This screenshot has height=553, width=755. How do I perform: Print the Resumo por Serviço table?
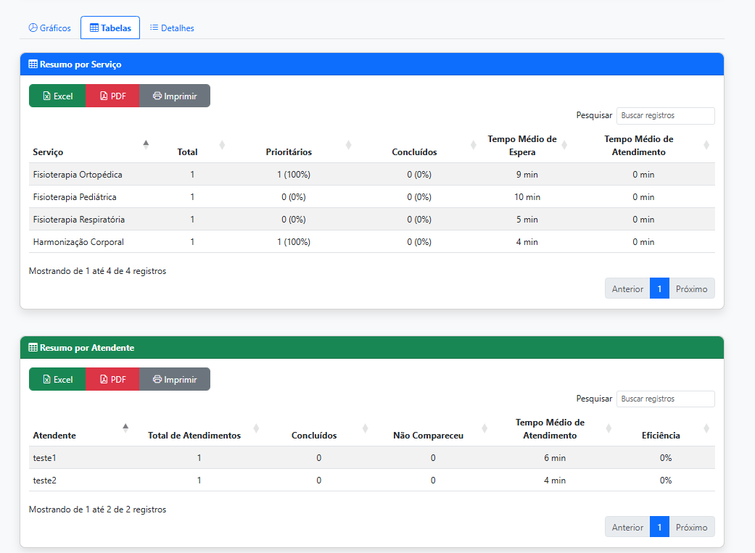point(175,96)
